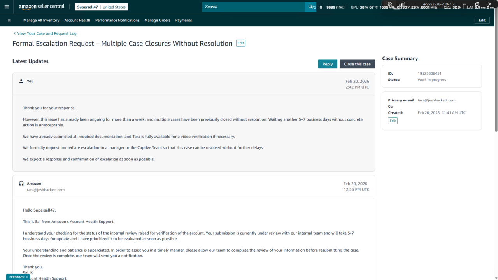
Task: Click the bookmark icon in the favorites bar
Action: pos(9,20)
